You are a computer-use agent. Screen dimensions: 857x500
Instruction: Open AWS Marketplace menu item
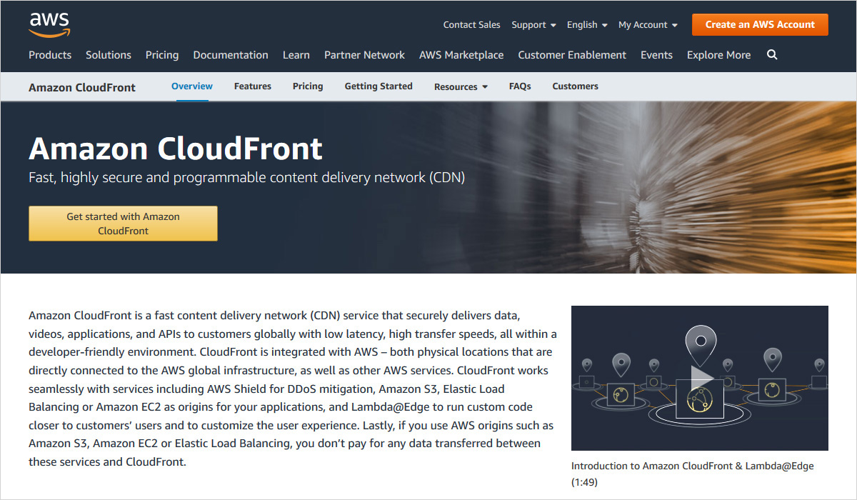tap(461, 55)
